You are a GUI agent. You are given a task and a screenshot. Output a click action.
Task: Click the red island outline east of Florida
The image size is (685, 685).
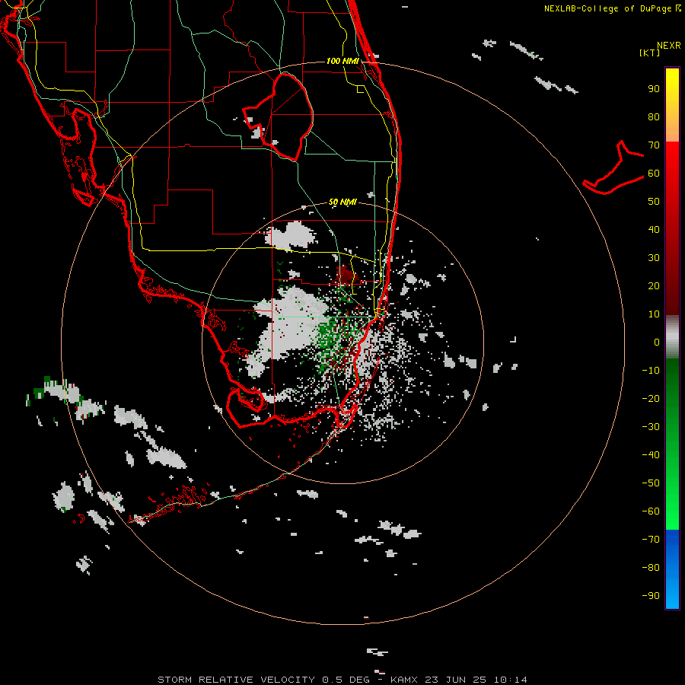point(613,168)
